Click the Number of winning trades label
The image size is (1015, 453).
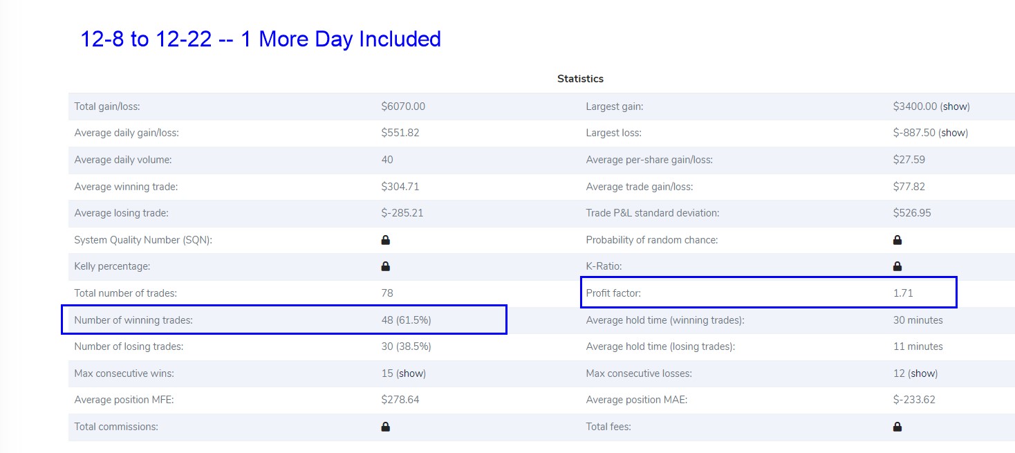pyautogui.click(x=133, y=320)
